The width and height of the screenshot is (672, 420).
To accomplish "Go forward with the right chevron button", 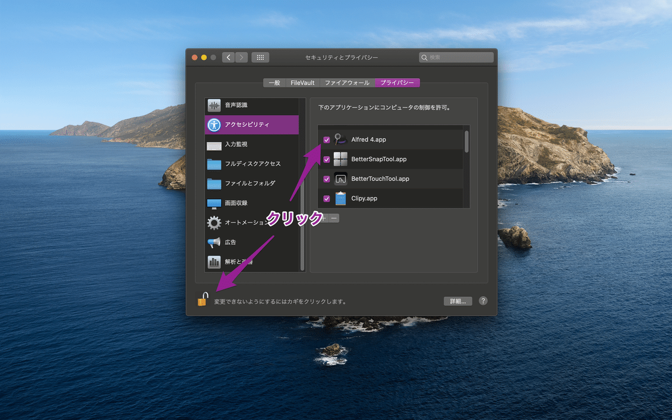I will point(241,57).
